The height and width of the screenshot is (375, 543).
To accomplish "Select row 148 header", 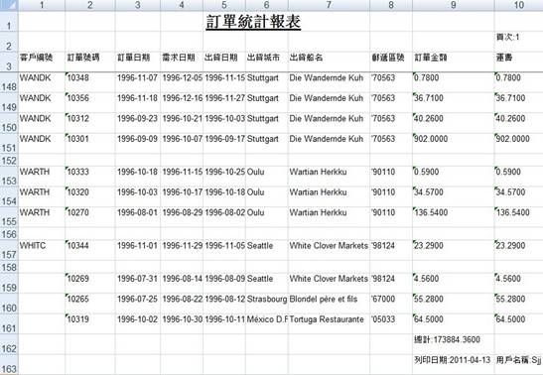I will pyautogui.click(x=9, y=82).
